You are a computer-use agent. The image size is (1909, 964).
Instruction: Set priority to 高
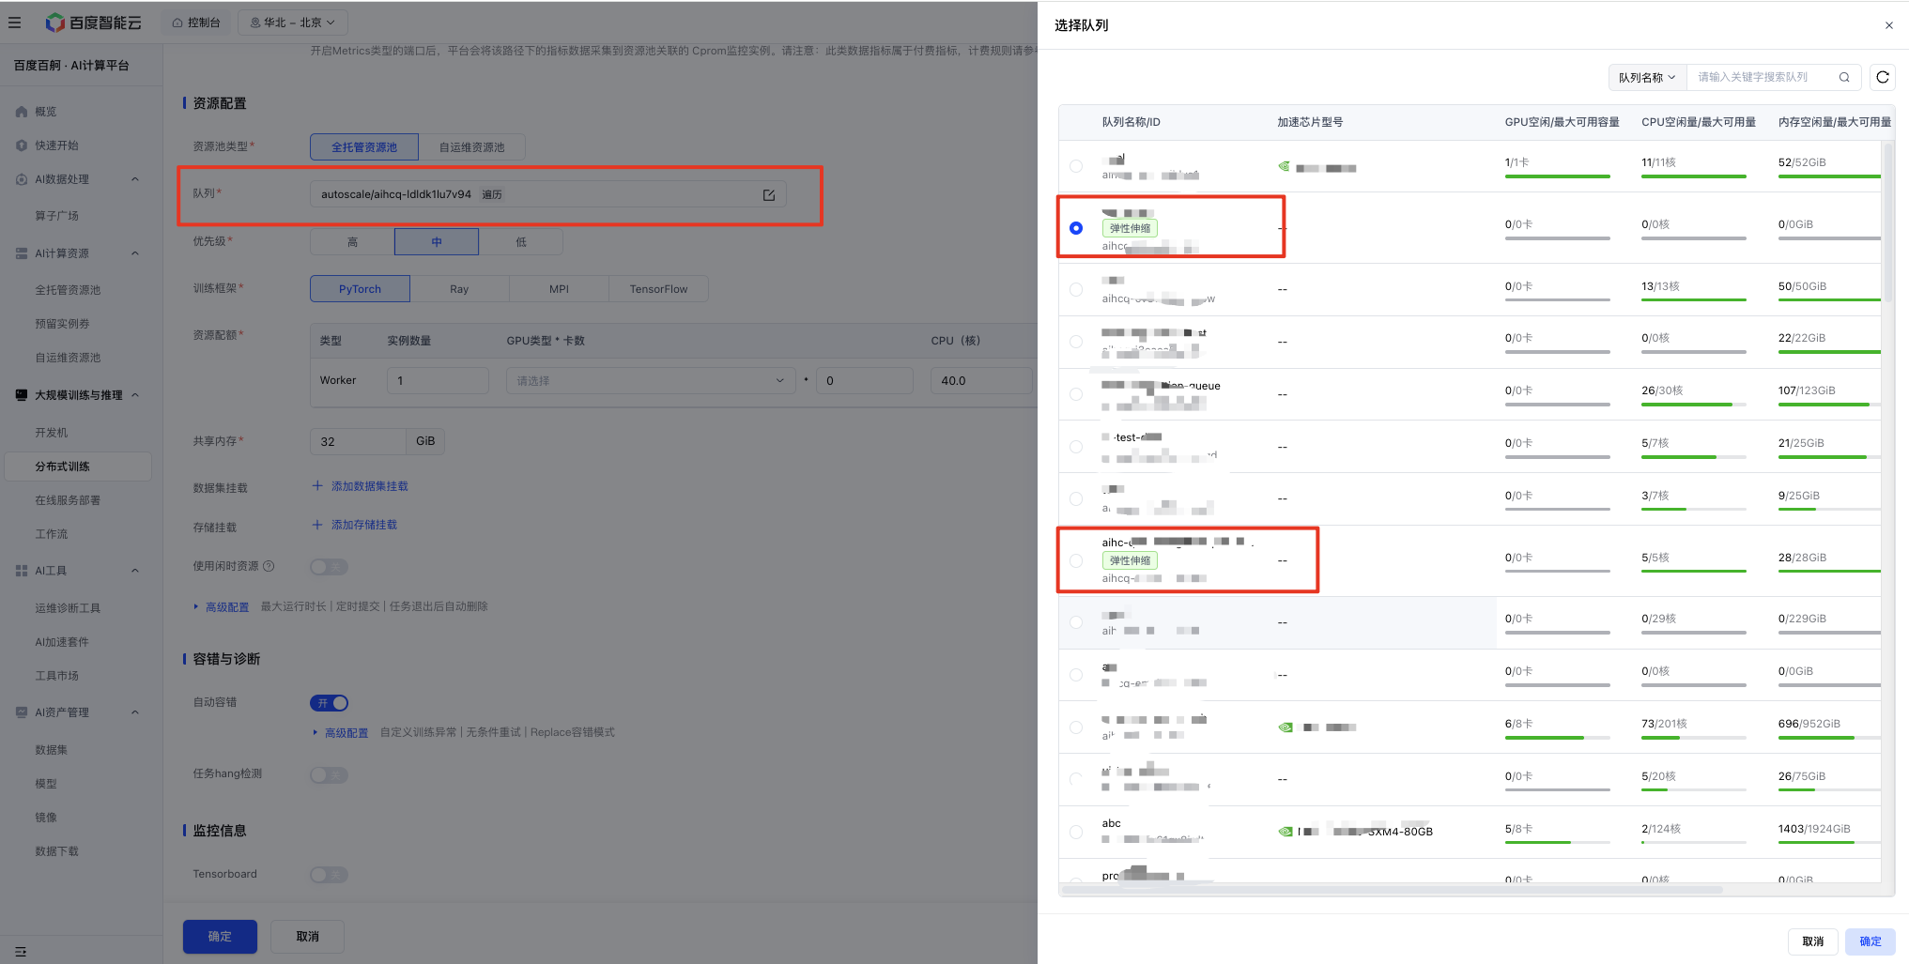coord(353,242)
